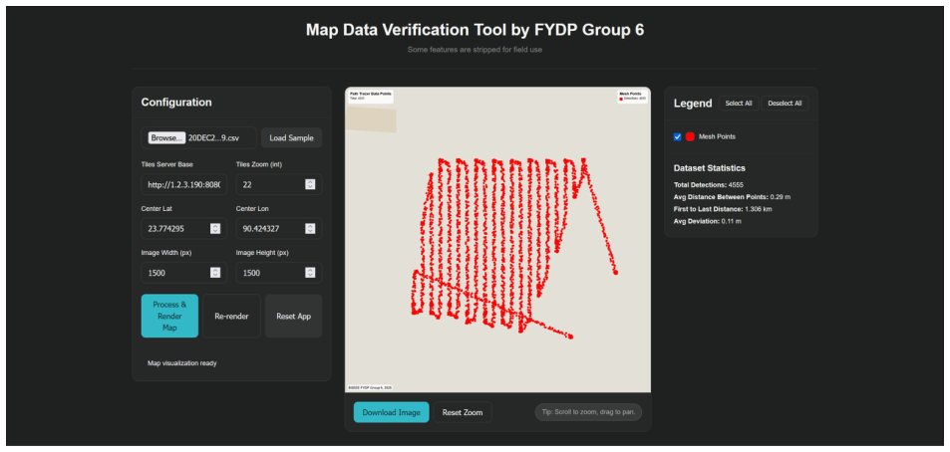Click the Image Height spinner arrows
Viewport: 950px width, 452px height.
click(310, 273)
